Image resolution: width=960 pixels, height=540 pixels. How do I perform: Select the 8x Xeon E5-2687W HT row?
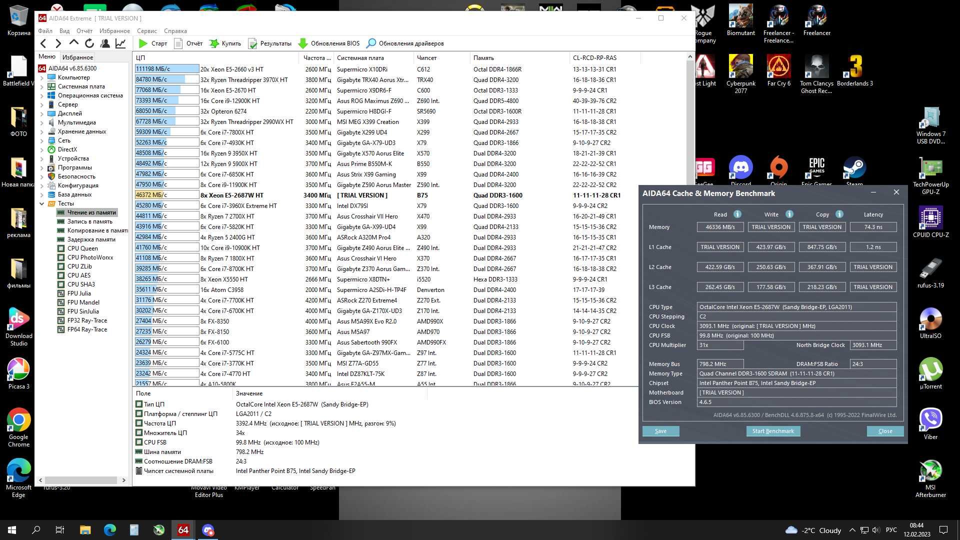(x=386, y=195)
